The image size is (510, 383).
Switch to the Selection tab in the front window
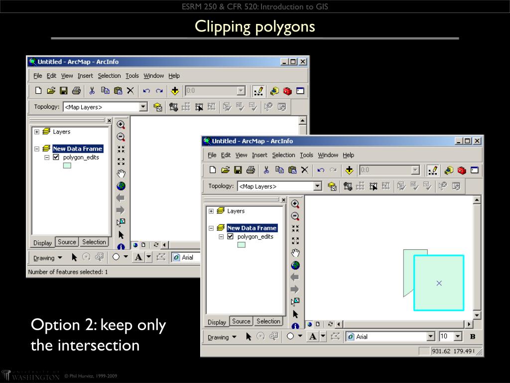(268, 322)
